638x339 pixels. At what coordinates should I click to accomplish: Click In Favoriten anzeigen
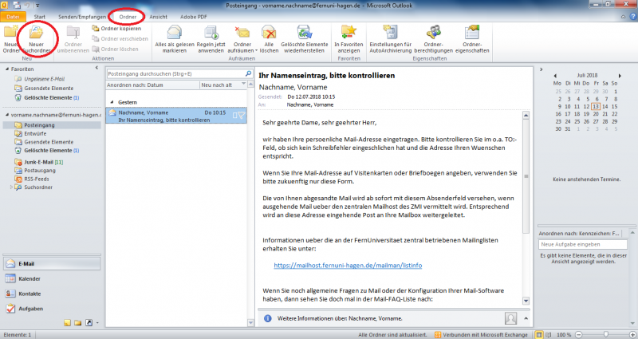349,39
